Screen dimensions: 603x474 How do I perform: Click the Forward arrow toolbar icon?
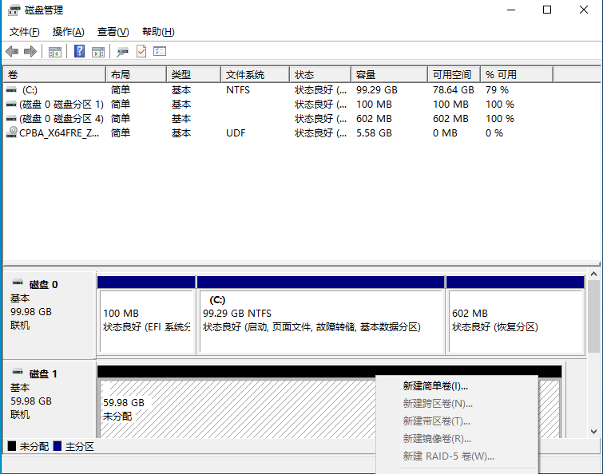click(30, 51)
